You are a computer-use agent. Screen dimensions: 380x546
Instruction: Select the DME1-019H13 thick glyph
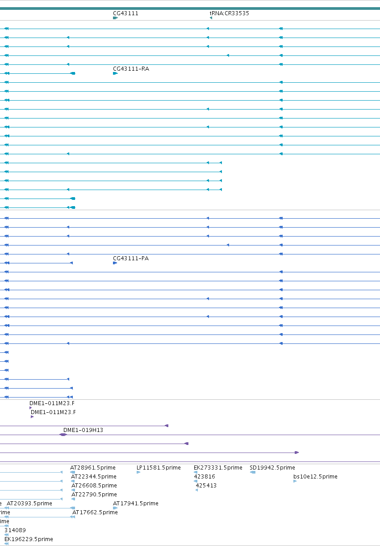(63, 435)
